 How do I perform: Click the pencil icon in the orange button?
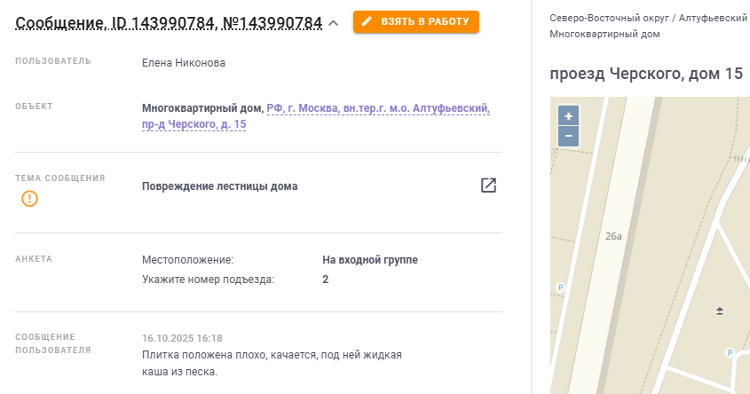(367, 21)
